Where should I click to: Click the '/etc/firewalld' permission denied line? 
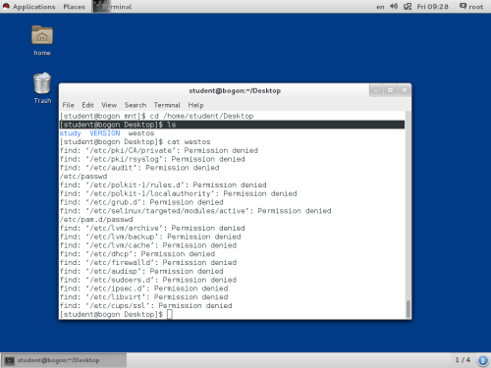(148, 262)
